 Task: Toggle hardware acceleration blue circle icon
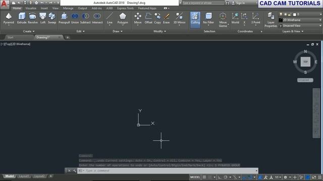307,177
